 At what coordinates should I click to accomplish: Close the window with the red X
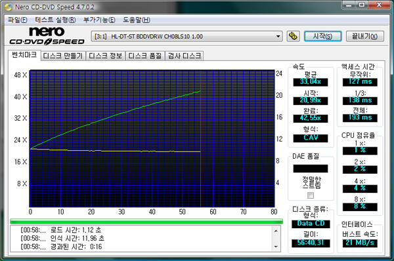379,5
